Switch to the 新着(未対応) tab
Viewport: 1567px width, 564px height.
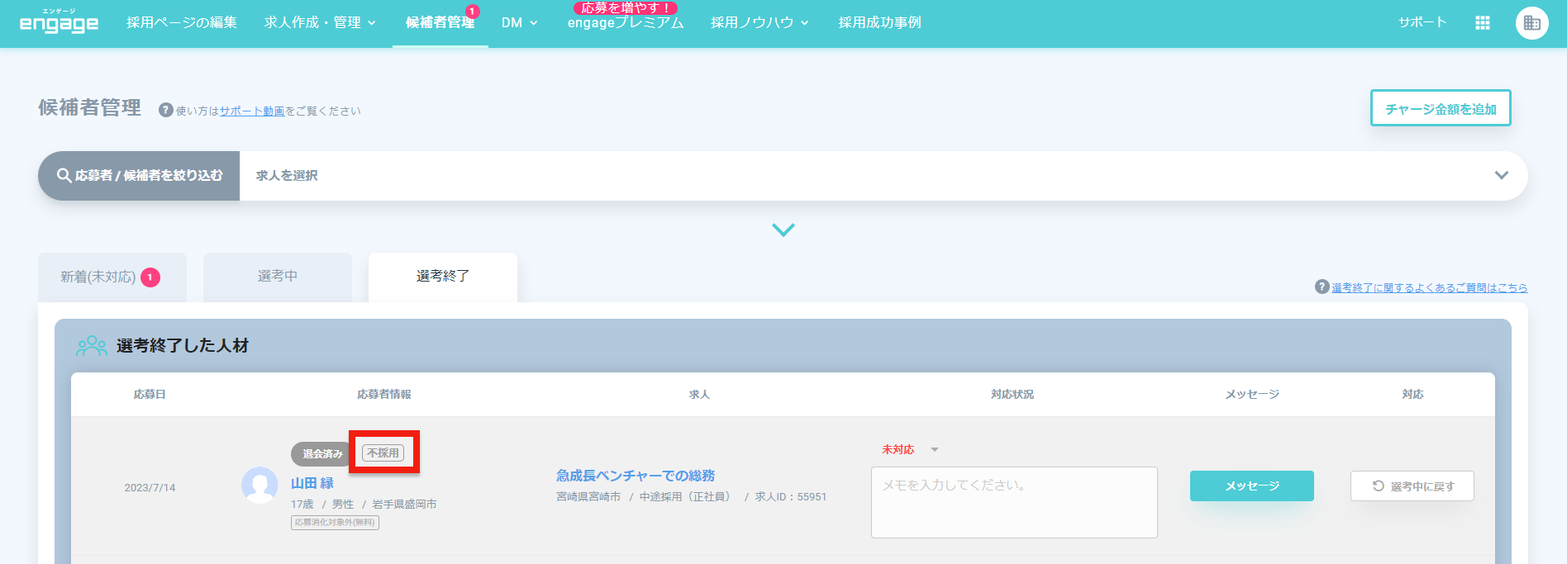tap(112, 277)
